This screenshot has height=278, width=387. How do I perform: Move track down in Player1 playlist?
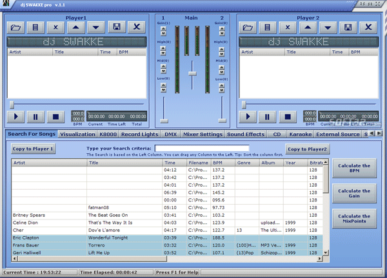click(95, 27)
